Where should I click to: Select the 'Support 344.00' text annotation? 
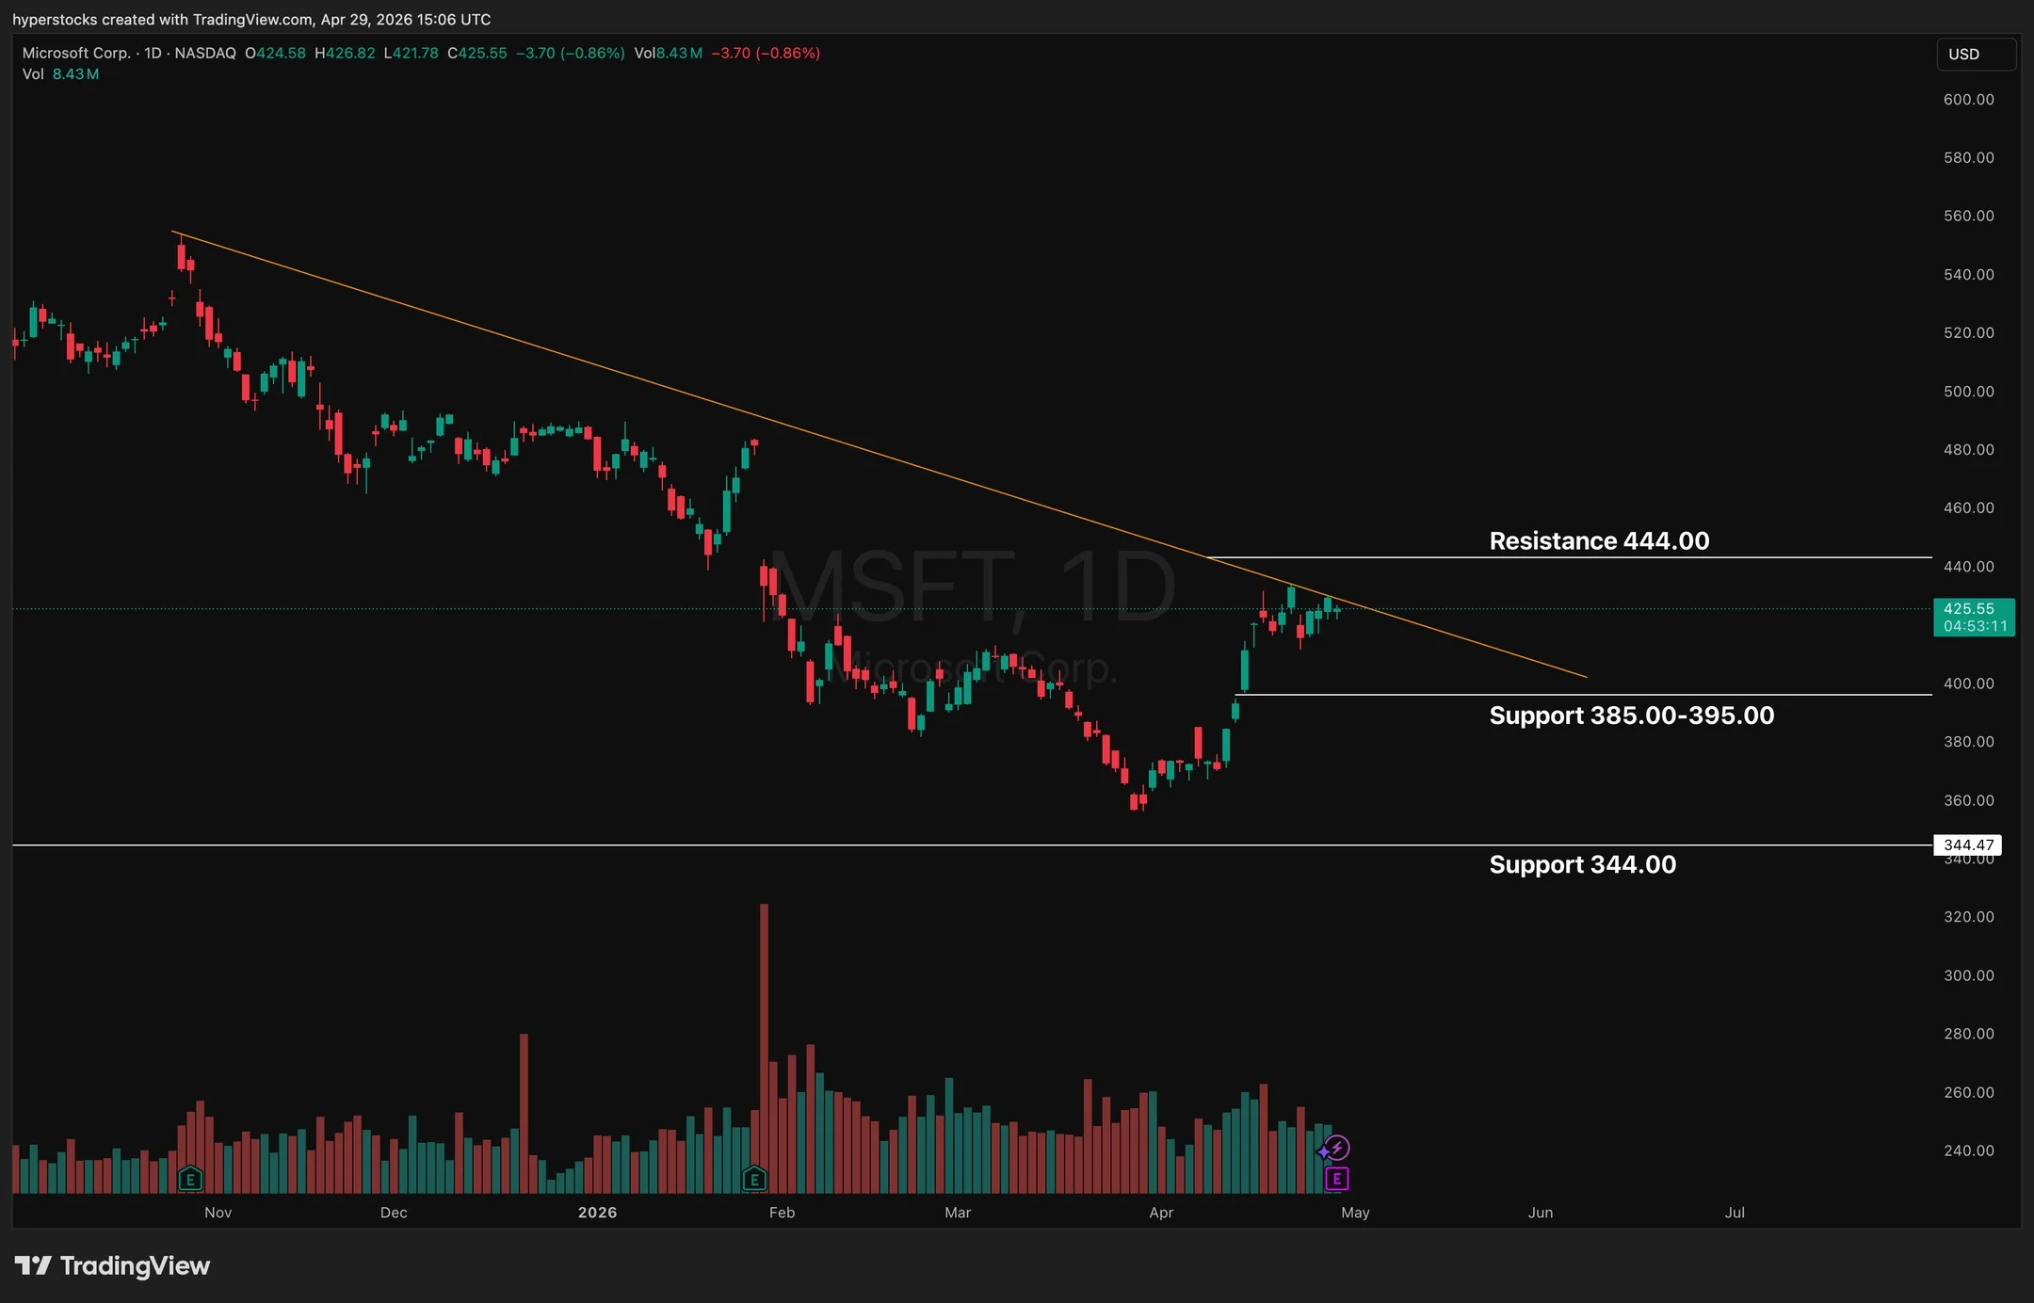click(x=1582, y=864)
